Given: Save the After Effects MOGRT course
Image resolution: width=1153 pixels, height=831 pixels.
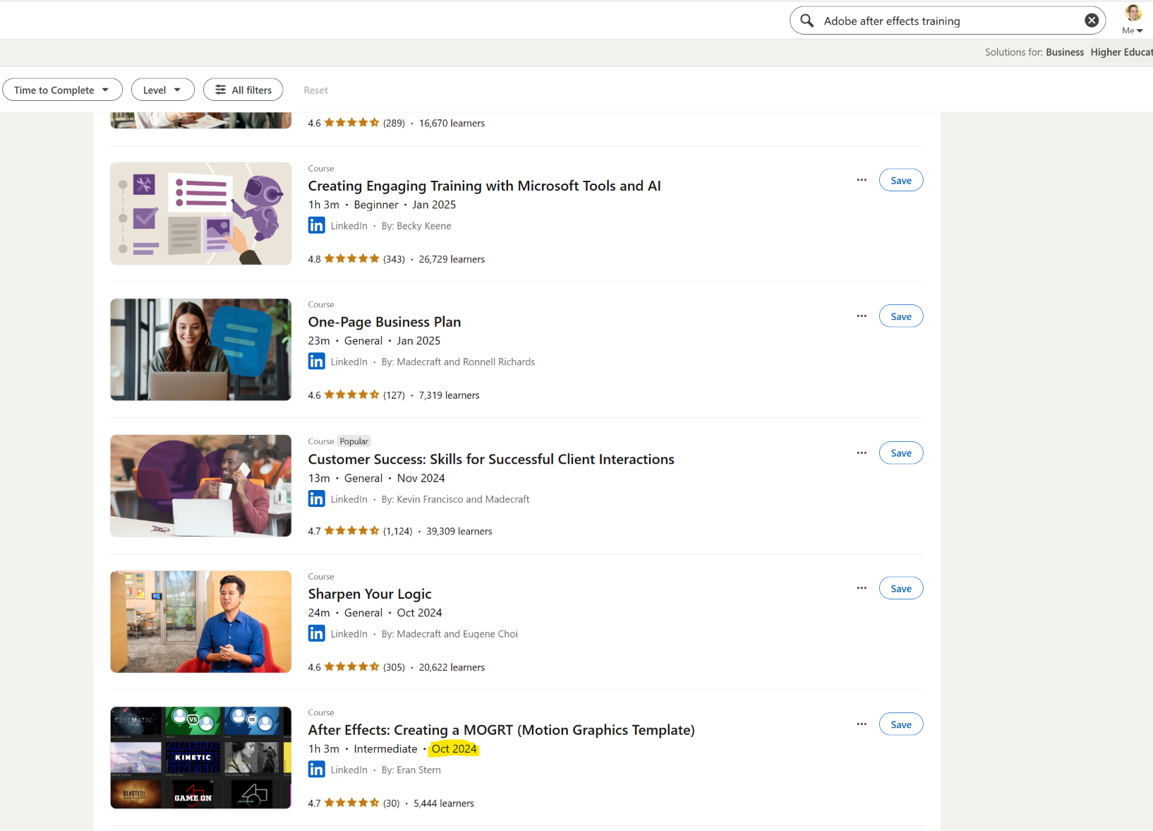Looking at the screenshot, I should 901,724.
